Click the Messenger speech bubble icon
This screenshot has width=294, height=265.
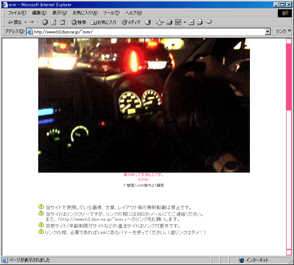[209, 22]
